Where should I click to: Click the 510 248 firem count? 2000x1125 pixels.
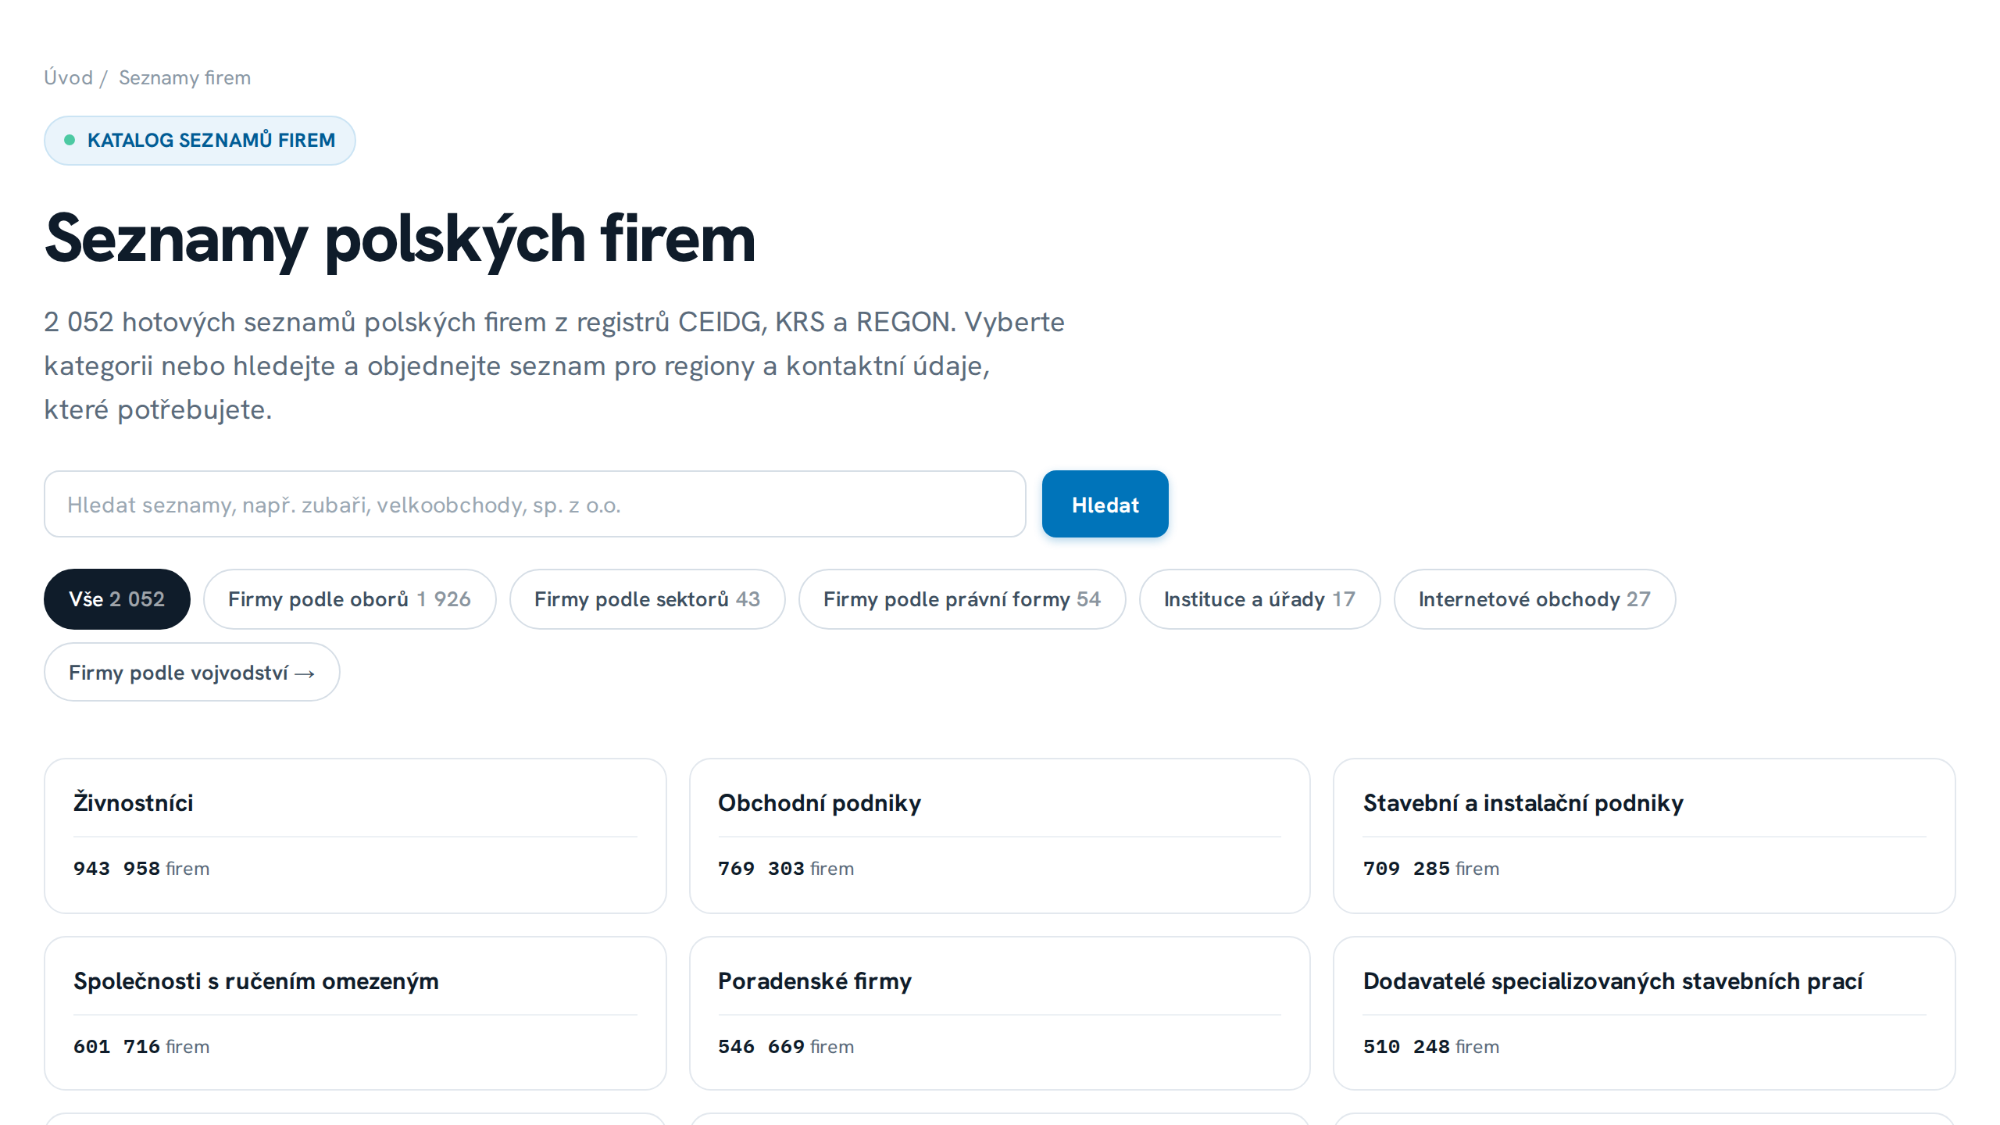coord(1431,1047)
